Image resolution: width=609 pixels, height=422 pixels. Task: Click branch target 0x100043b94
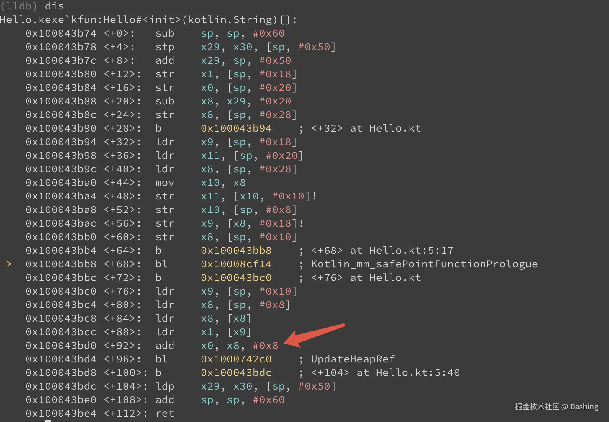[x=236, y=128]
